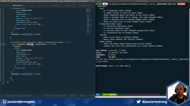Open the Spaces indentation selector in status bar
Viewport: 190px width, 106px height.
tap(83, 96)
